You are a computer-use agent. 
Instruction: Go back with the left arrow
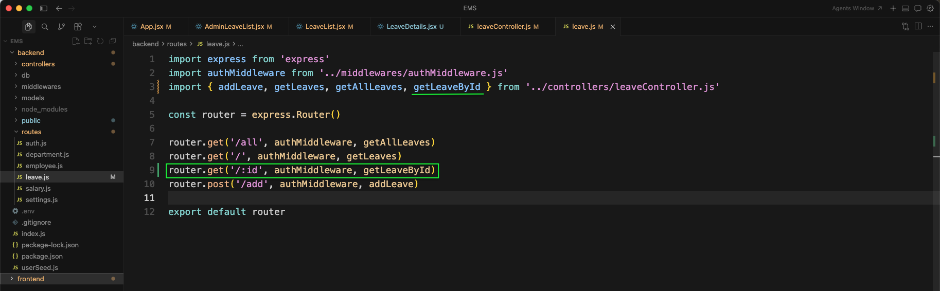pyautogui.click(x=59, y=8)
